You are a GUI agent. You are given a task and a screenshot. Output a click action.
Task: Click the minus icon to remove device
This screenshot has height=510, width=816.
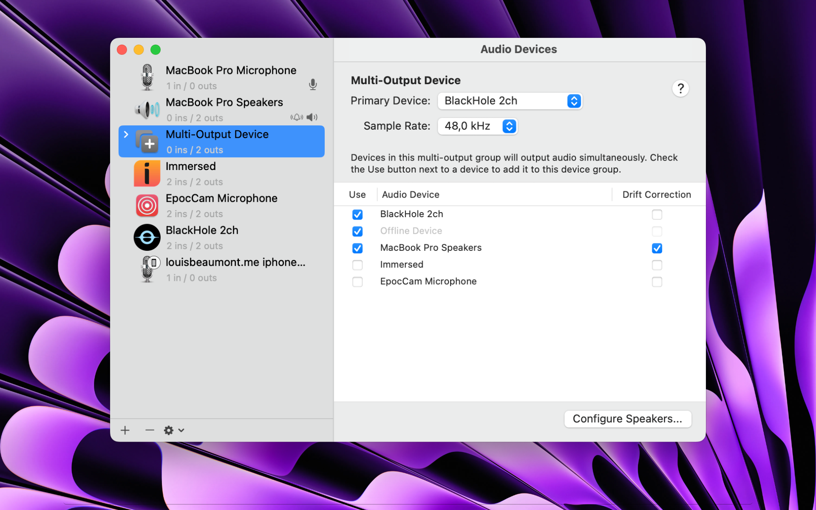[150, 430]
